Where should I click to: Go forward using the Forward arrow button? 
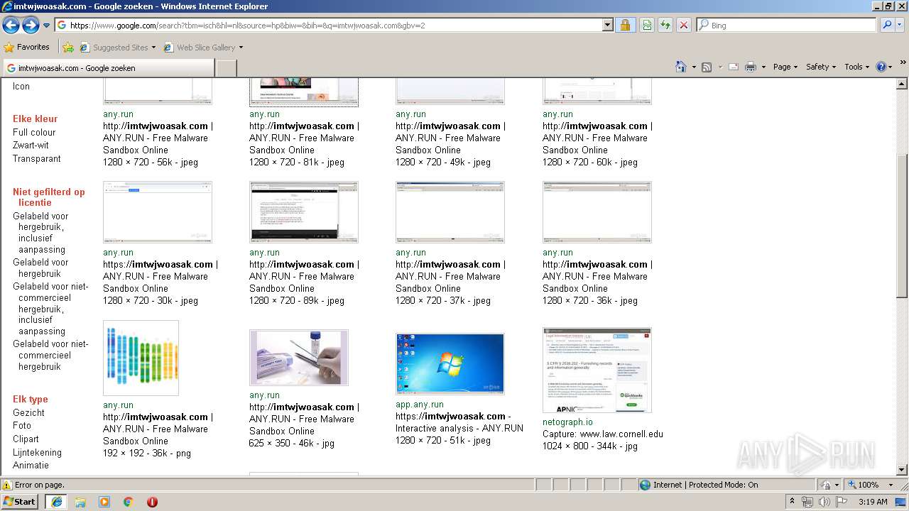click(31, 26)
